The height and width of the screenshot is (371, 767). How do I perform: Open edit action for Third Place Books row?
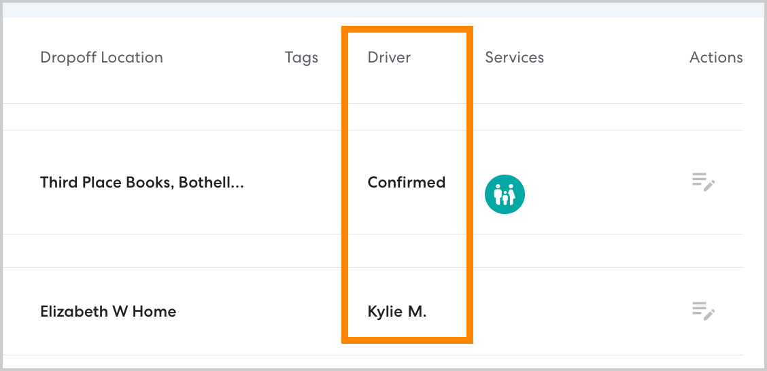[703, 182]
